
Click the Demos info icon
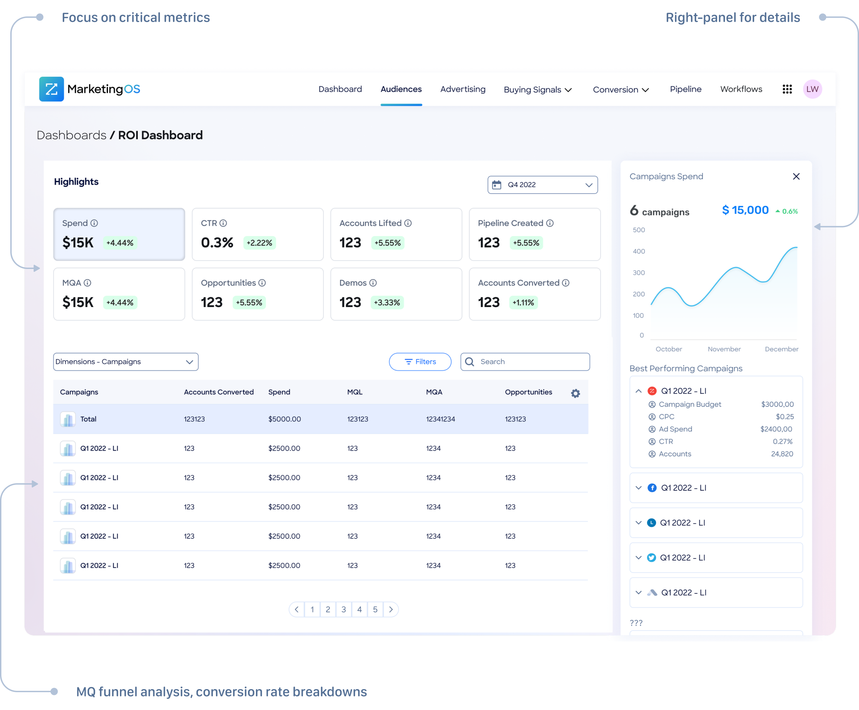(x=373, y=283)
